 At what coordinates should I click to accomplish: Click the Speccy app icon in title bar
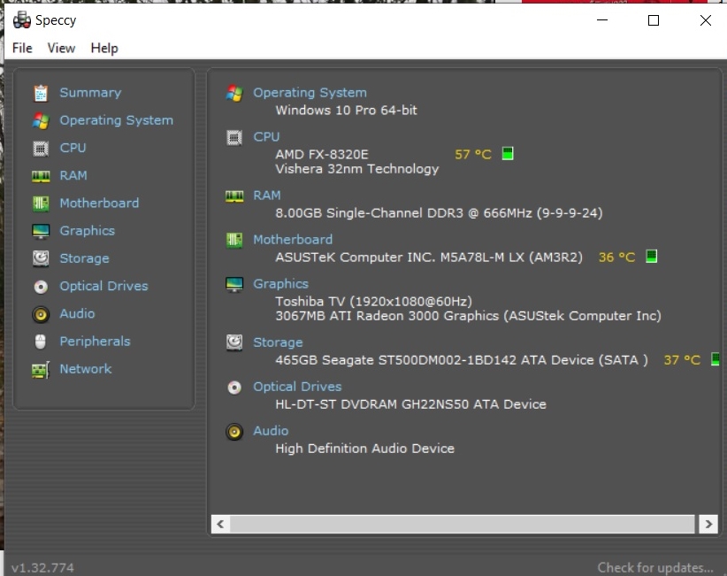[x=22, y=20]
